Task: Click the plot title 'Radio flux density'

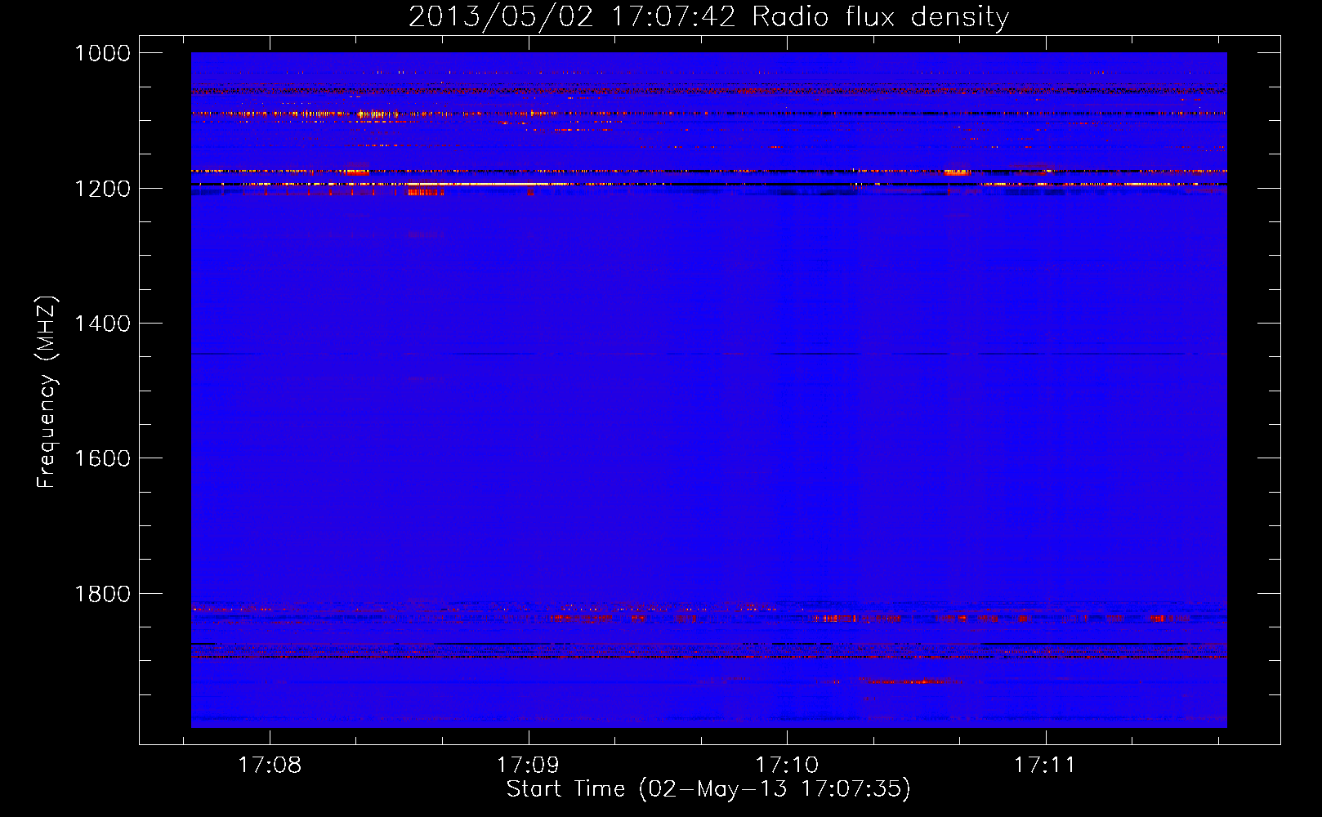Action: [x=708, y=17]
